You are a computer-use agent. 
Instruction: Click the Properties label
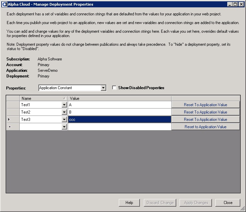coord(16,88)
